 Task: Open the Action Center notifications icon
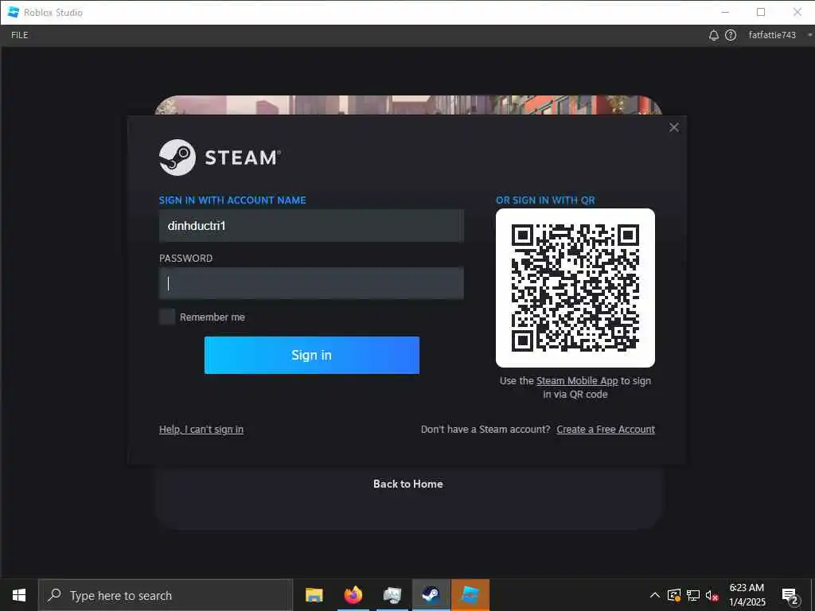(x=790, y=596)
